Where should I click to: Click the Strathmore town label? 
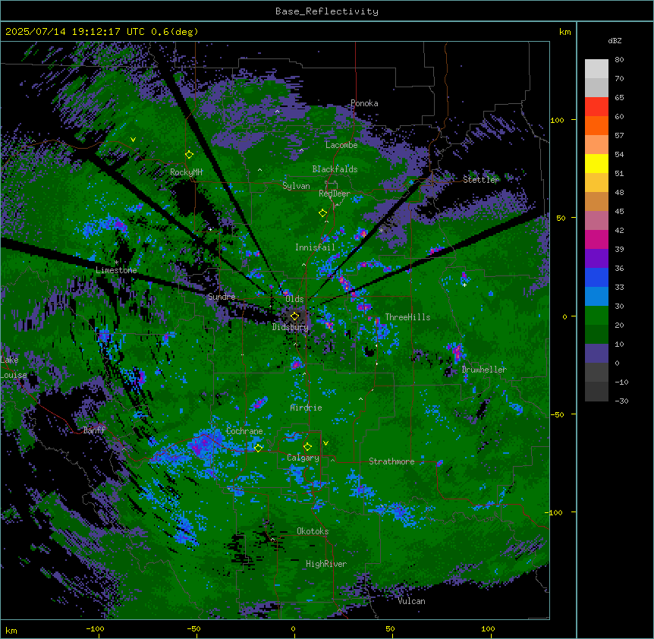pos(391,461)
